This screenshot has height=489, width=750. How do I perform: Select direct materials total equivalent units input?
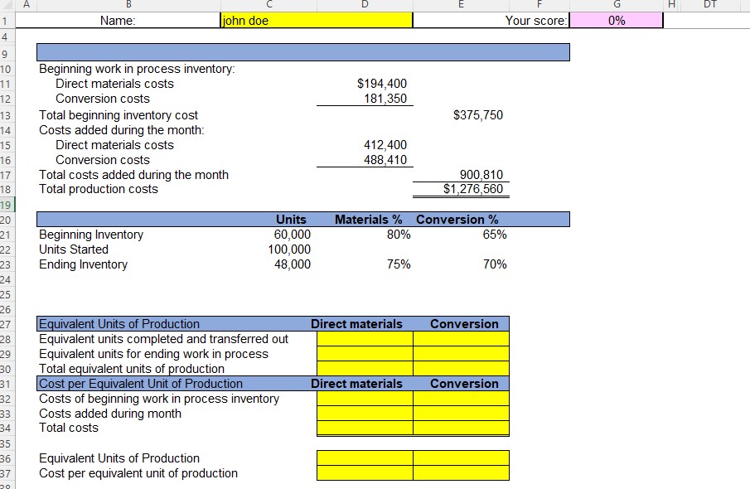(x=365, y=369)
